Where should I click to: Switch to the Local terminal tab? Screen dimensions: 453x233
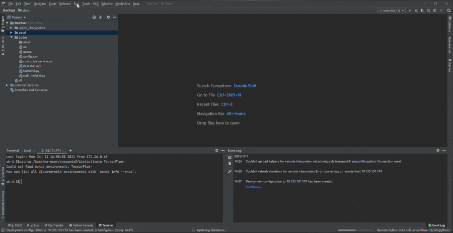(x=28, y=151)
